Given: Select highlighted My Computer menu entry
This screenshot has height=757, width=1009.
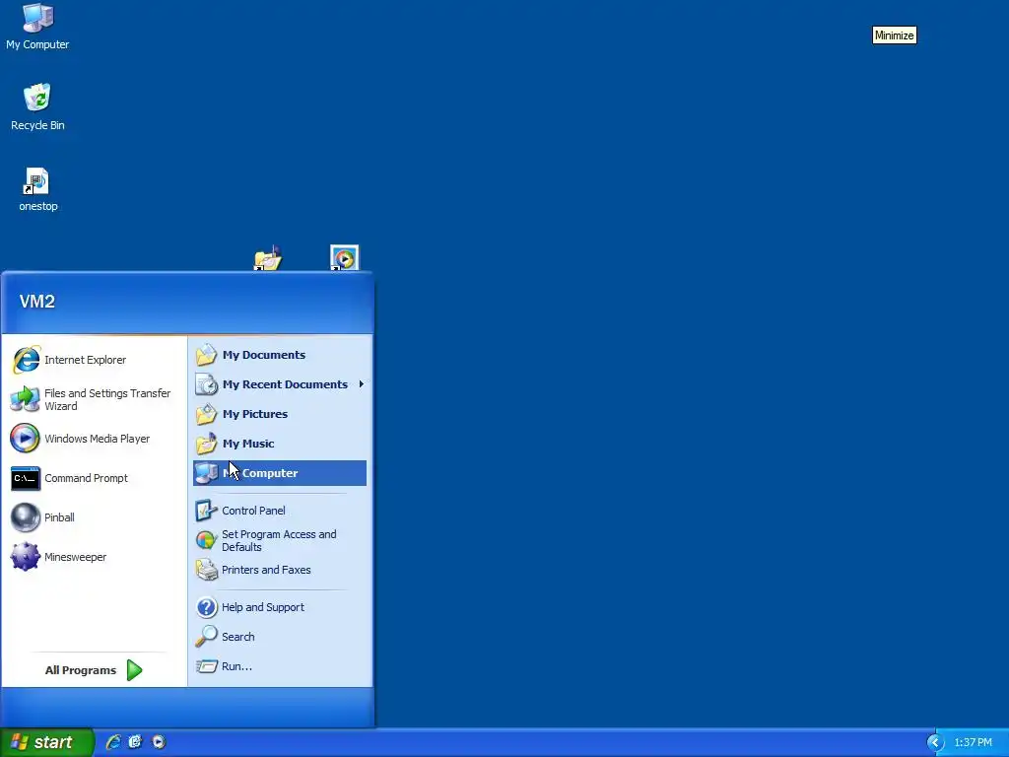Looking at the screenshot, I should [x=280, y=473].
